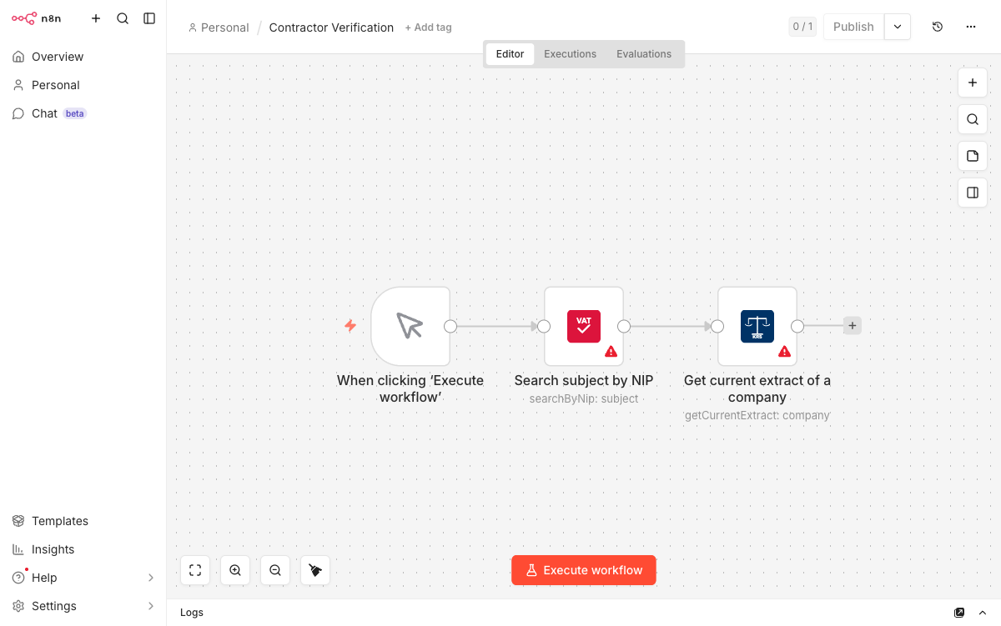The width and height of the screenshot is (1001, 626).
Task: Add node after Get current extract
Action: (x=852, y=326)
